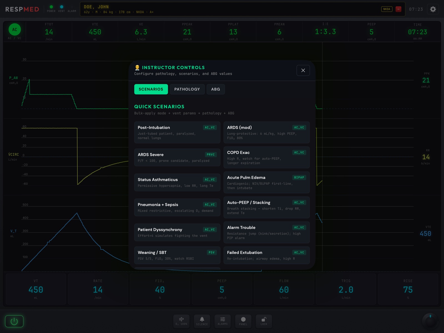Open the Alarms settings icon
Viewport: 444px width, 333px height.
223,321
